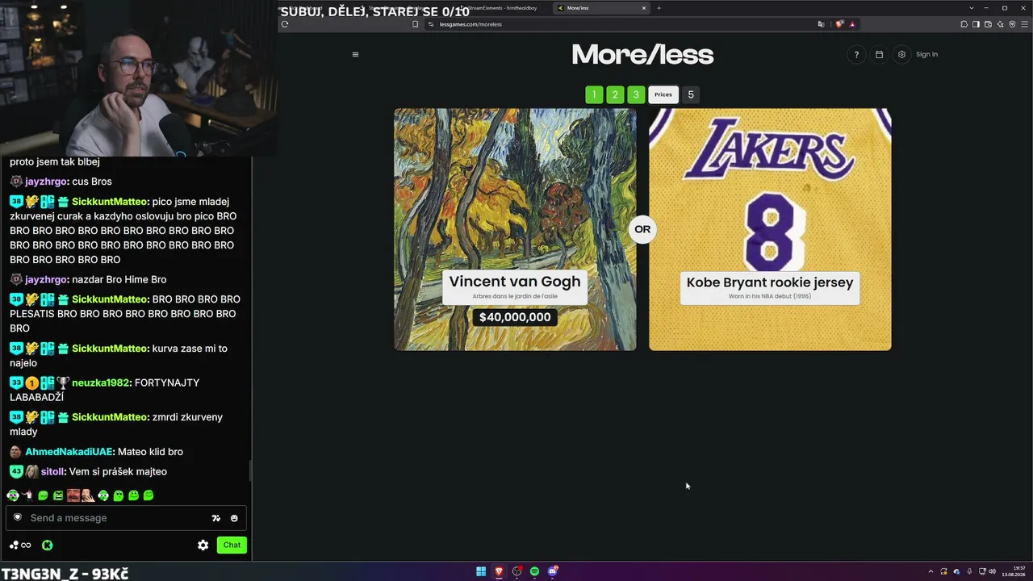Choose the Kobe Bryant rookie jersey card
Viewport: 1033px width, 581px height.
click(770, 229)
